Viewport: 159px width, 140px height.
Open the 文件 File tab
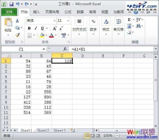pyautogui.click(x=9, y=12)
